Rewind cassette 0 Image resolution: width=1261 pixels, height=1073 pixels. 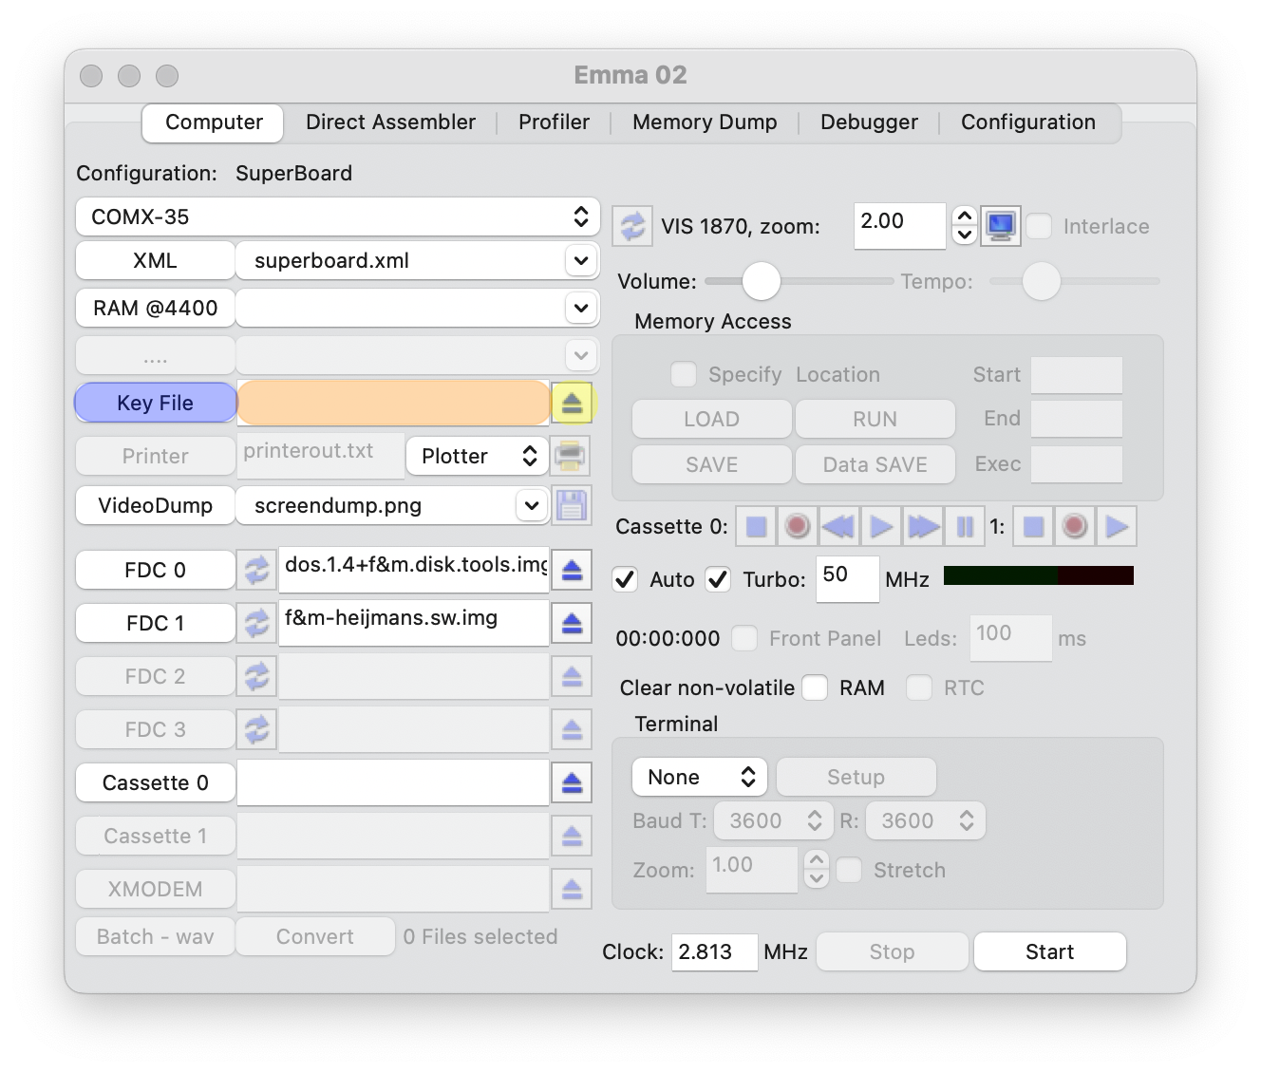pyautogui.click(x=839, y=526)
